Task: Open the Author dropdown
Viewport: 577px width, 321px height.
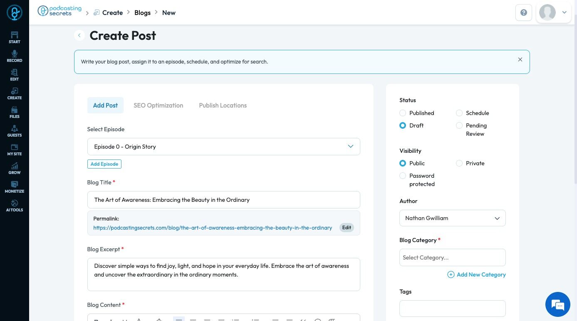Action: point(452,218)
